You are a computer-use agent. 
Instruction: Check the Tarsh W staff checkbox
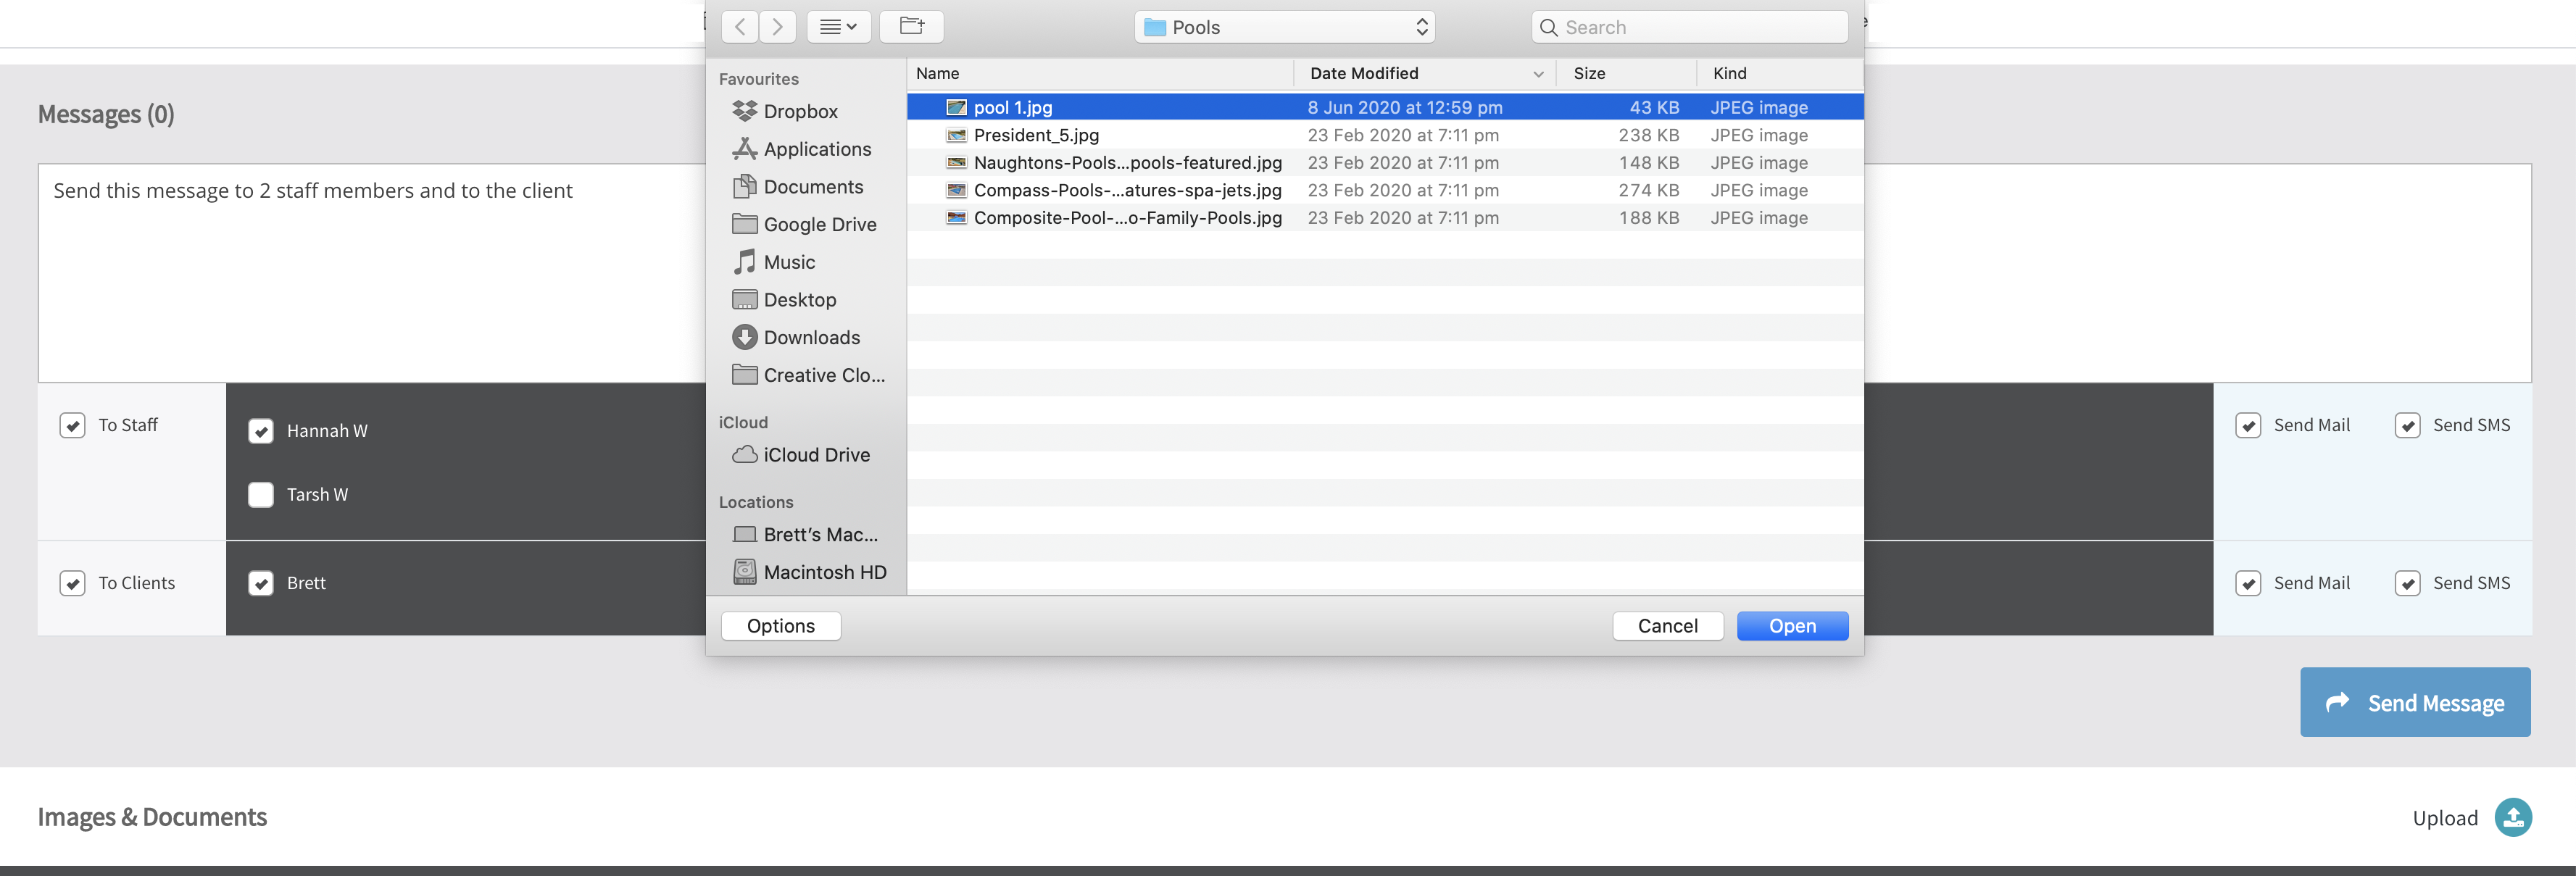tap(261, 495)
